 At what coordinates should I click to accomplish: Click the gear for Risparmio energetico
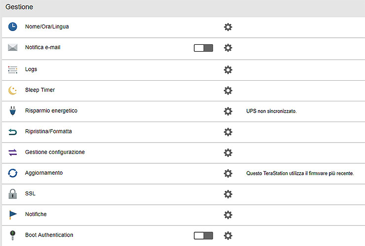pyautogui.click(x=228, y=111)
